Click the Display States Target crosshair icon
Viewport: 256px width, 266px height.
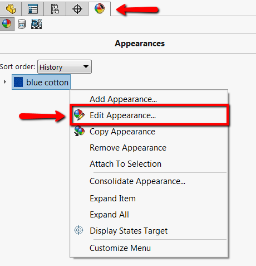[x=78, y=230]
